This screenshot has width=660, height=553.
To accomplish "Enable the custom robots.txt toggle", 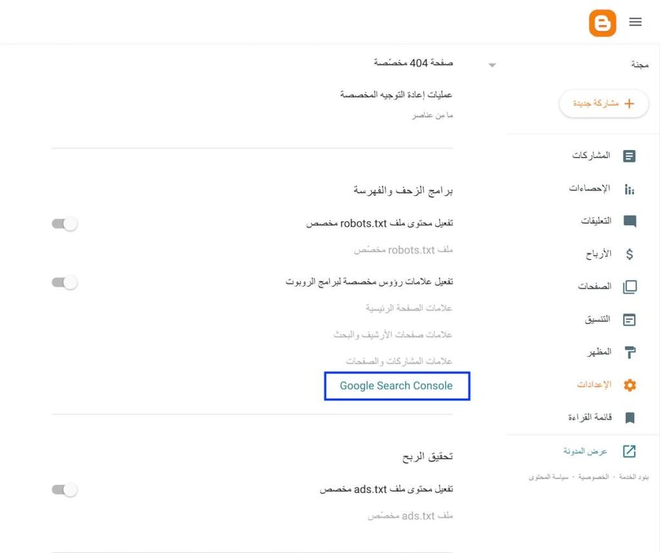I will click(64, 224).
